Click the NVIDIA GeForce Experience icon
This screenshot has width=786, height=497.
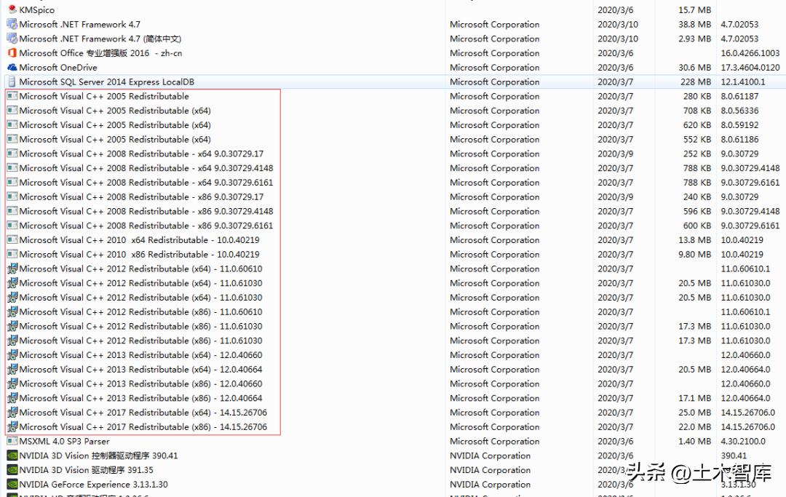pyautogui.click(x=11, y=484)
